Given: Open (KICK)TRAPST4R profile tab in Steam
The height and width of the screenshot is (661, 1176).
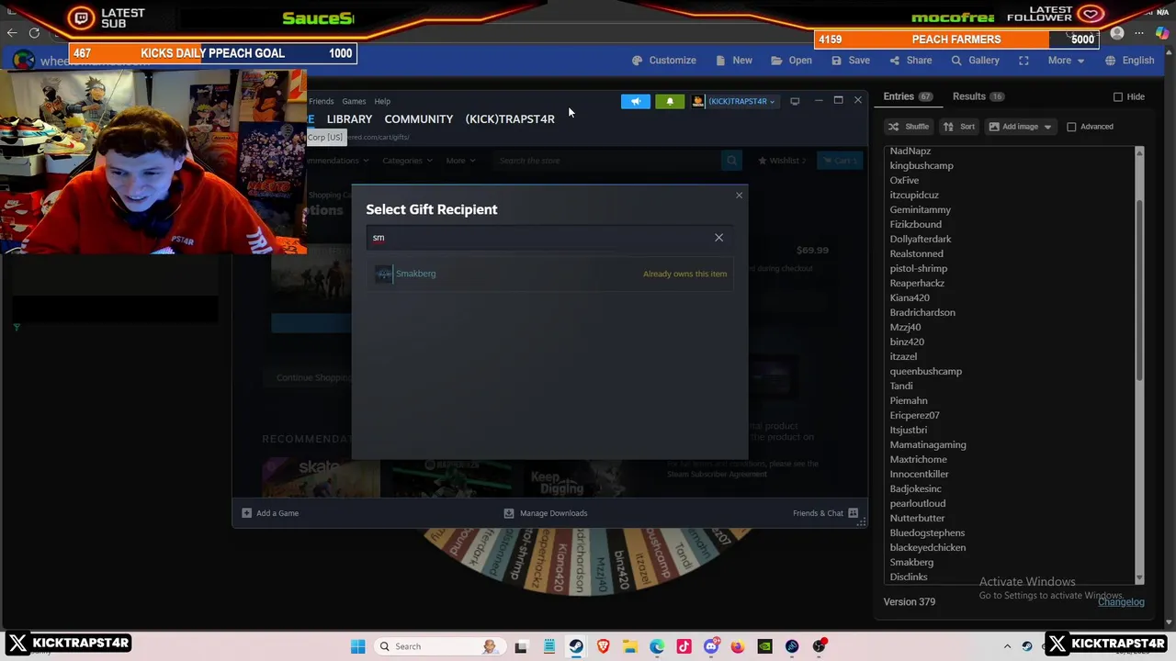Looking at the screenshot, I should point(510,119).
